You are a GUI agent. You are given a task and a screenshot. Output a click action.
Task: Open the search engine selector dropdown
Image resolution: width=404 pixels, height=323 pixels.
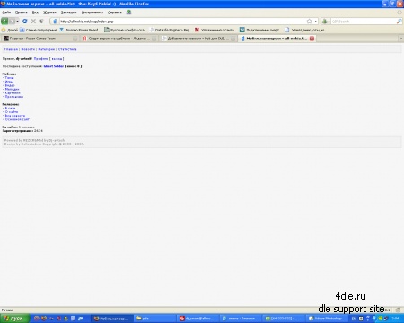[x=329, y=22]
